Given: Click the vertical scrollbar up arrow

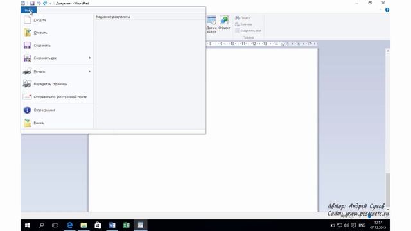Looking at the screenshot, I should coord(388,51).
